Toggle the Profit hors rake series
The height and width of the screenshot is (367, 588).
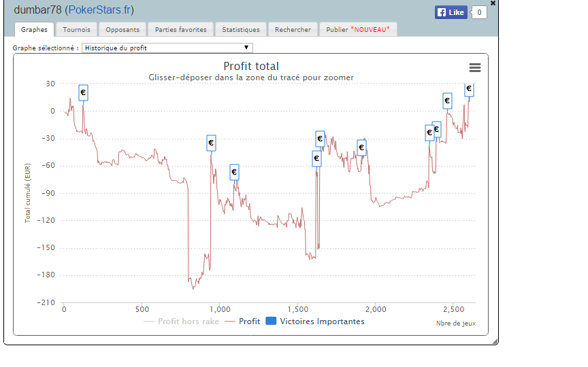181,321
